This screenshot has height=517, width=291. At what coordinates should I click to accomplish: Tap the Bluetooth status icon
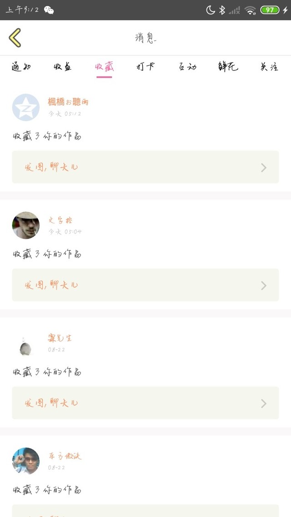[222, 10]
